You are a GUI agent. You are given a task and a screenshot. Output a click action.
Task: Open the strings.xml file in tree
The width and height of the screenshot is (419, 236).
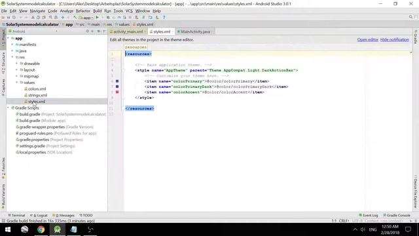coord(35,95)
